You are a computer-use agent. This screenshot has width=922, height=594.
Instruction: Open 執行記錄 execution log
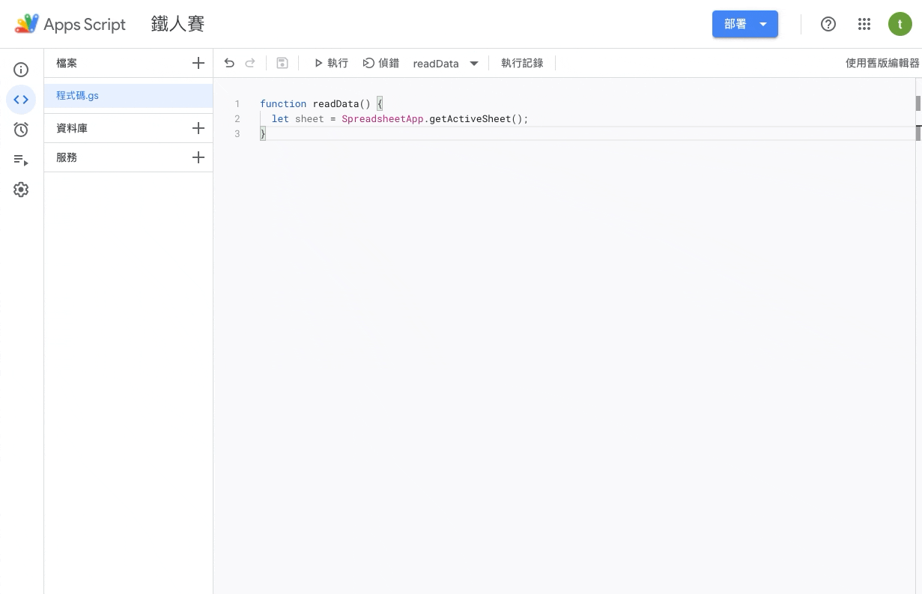point(522,64)
